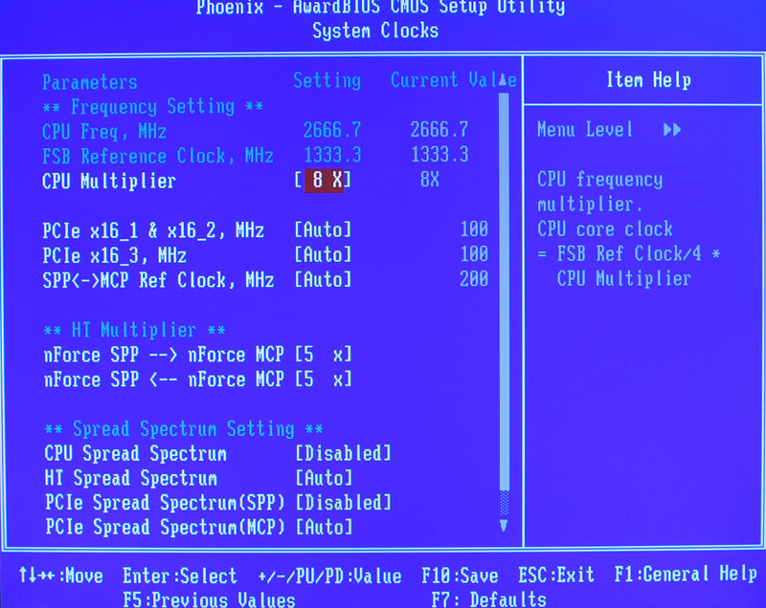Click current value 100 for PCIe x16_3
This screenshot has height=608, width=766.
click(474, 254)
